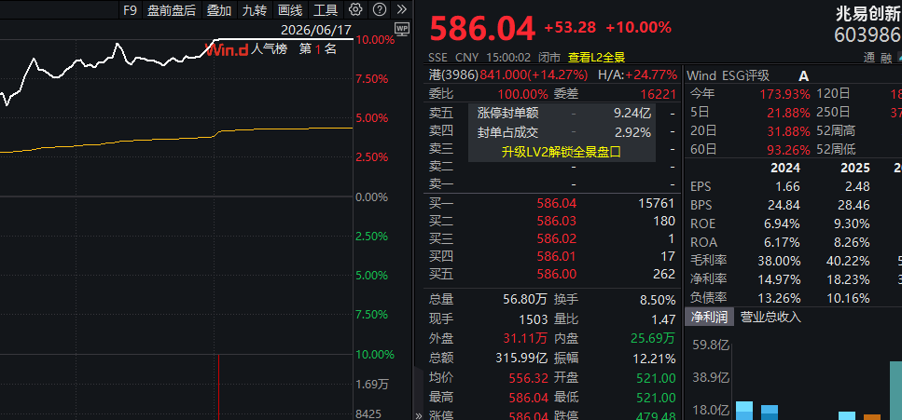The width and height of the screenshot is (902, 420).
Task: Open the help question-mark icon
Action: click(379, 9)
